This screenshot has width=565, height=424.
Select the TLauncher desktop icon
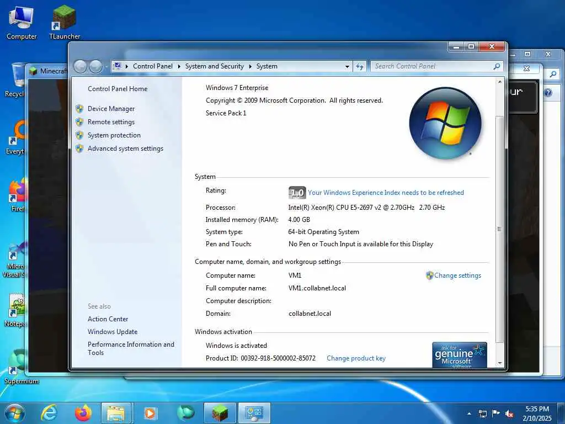(x=65, y=23)
